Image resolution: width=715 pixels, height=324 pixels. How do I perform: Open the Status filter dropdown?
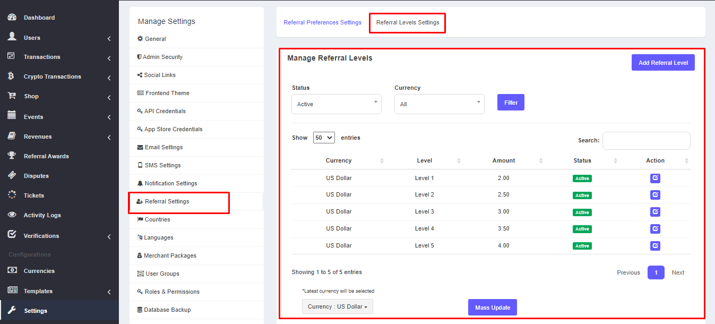(x=336, y=104)
